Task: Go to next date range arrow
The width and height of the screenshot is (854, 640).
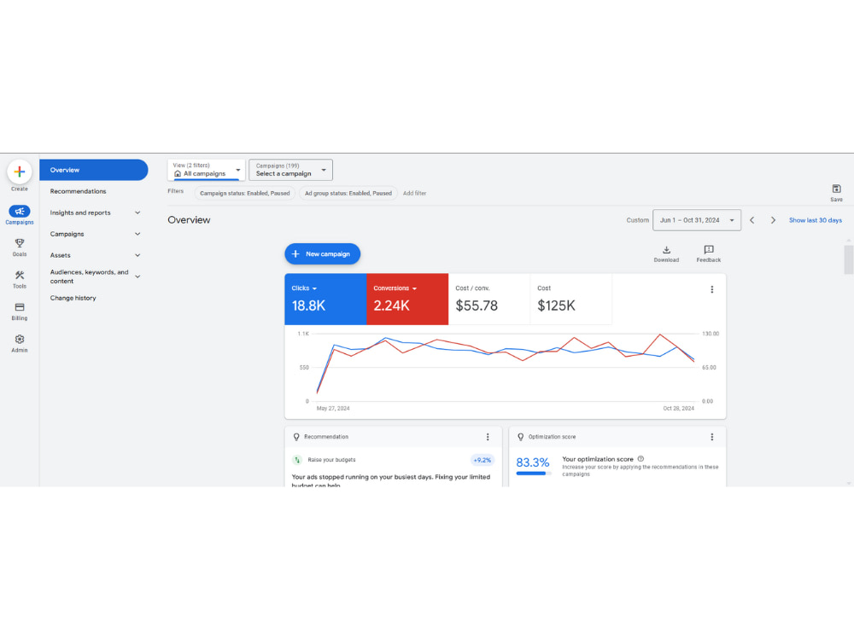Action: [773, 220]
